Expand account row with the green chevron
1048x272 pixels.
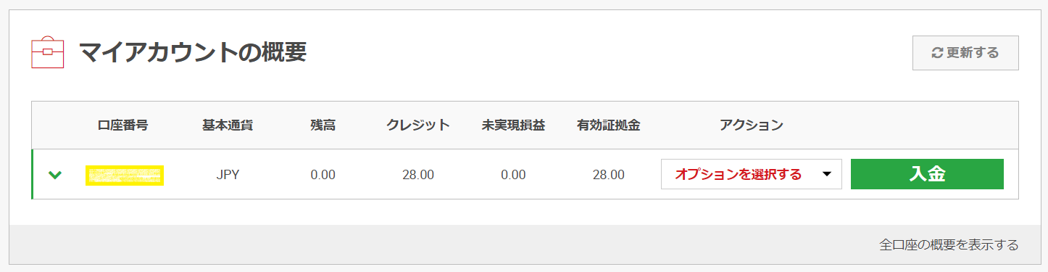(x=54, y=175)
